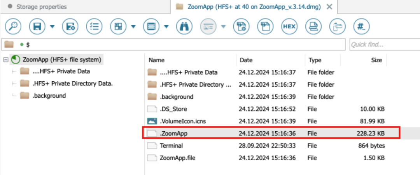420x175 pixels.
Task: Open dropdown arrow beside grid view icon
Action: click(133, 26)
